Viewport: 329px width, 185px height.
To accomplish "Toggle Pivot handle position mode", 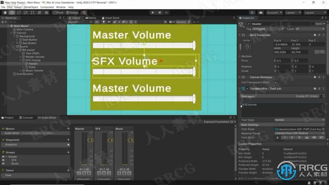I will [58, 13].
